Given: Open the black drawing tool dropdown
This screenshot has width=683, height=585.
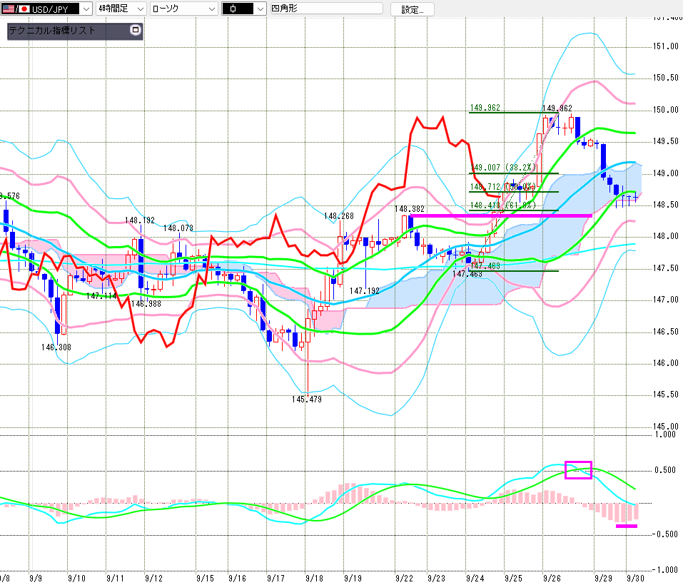Looking at the screenshot, I should (243, 9).
